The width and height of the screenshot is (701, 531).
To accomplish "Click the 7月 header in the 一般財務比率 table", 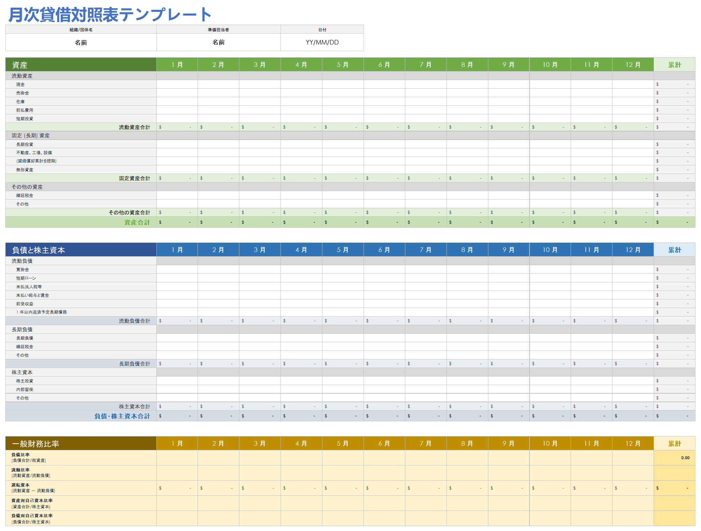I will click(426, 443).
